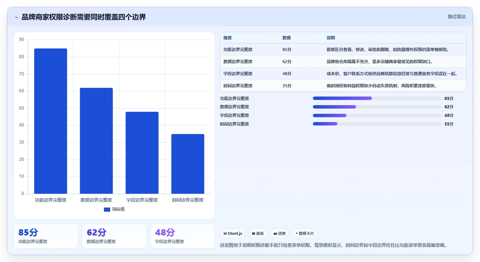
Task: Click the 48分 cell in table
Action: tap(287, 74)
